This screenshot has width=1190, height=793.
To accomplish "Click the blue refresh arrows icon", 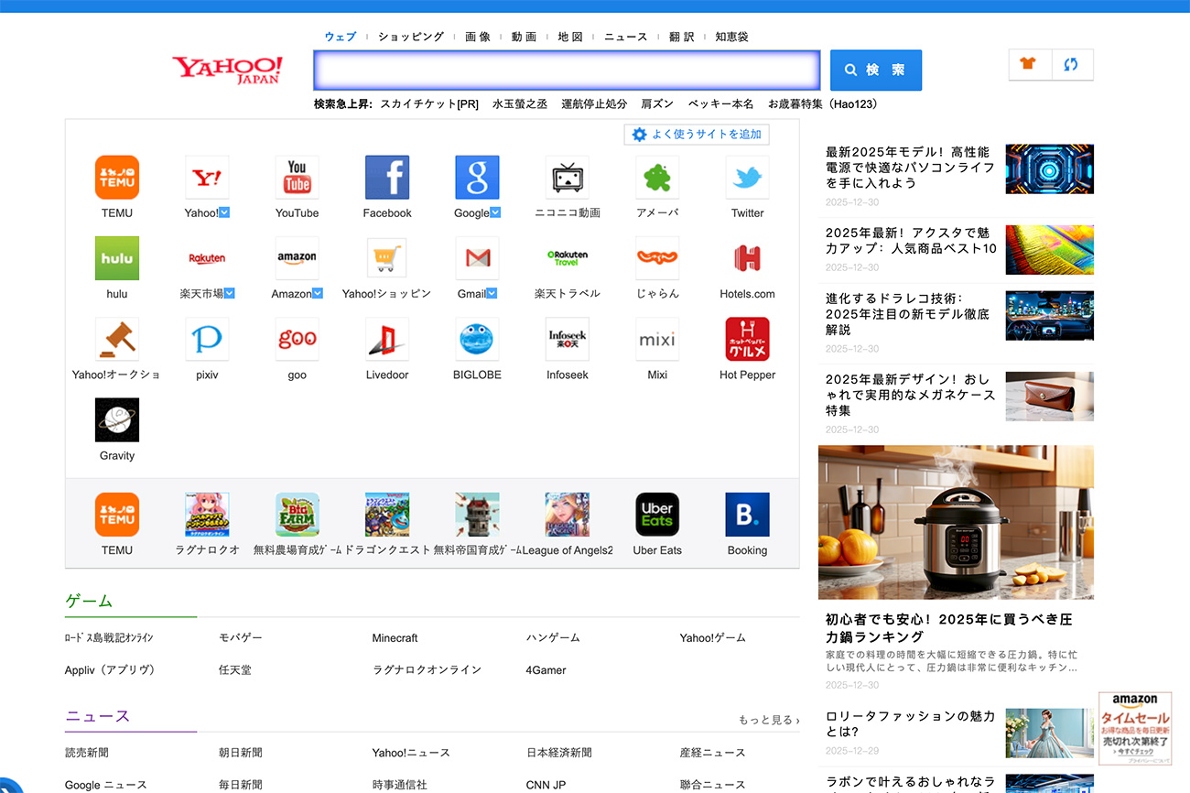I will click(1071, 65).
